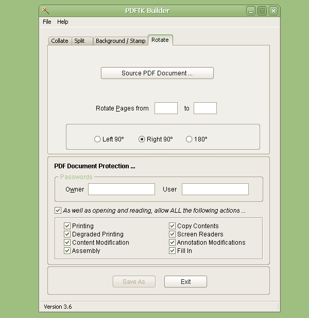
Task: Toggle the Annotation Modifications checkbox
Action: [172, 242]
